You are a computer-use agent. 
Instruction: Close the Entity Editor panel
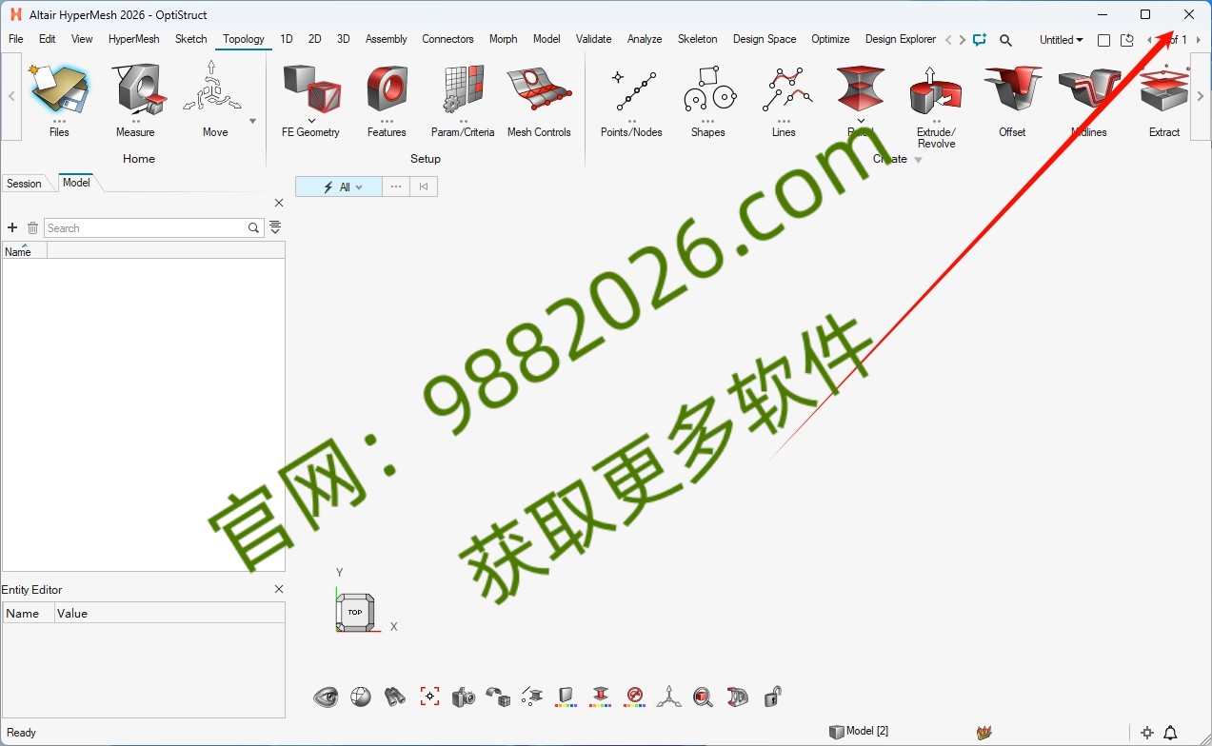pyautogui.click(x=279, y=590)
